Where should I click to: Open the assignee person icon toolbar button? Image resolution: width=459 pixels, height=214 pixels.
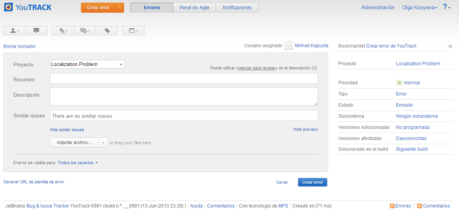[x=15, y=31]
